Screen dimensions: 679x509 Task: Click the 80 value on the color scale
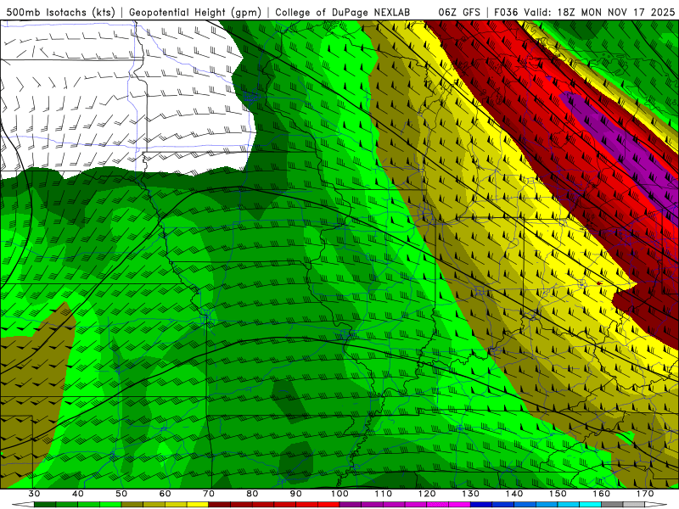(252, 494)
